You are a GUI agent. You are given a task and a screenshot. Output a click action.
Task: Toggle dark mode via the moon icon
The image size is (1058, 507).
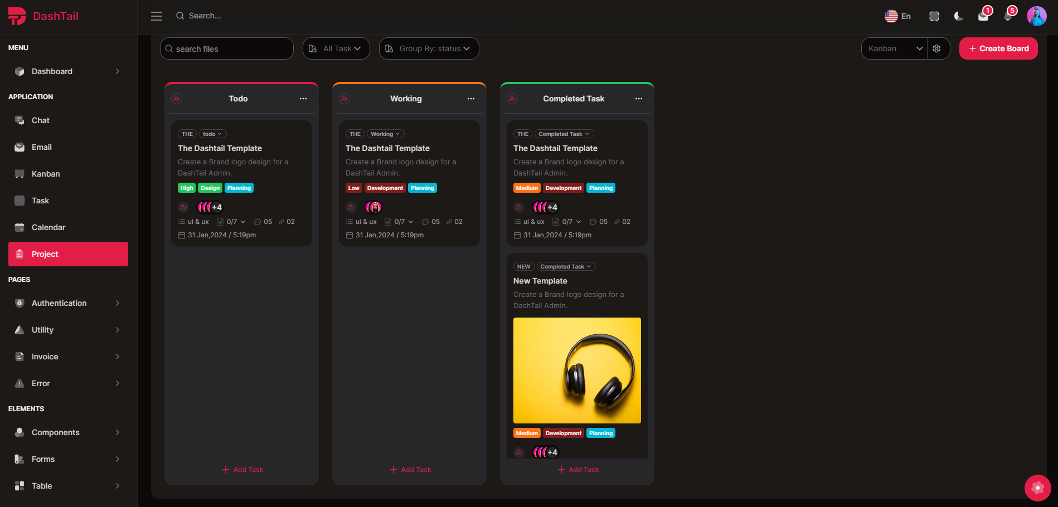(x=958, y=16)
